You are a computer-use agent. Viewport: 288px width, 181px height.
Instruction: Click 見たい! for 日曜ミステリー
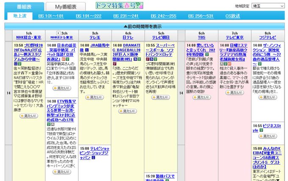click(x=235, y=93)
